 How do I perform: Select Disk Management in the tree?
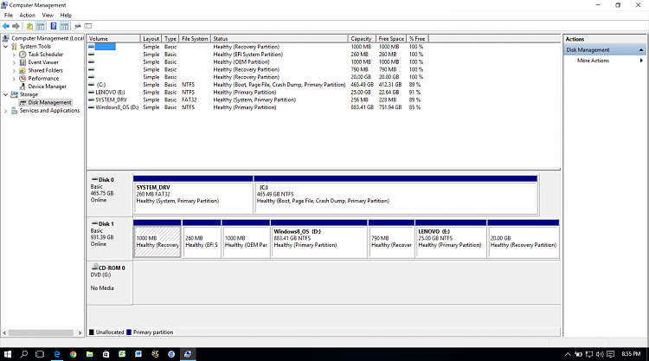tap(49, 103)
